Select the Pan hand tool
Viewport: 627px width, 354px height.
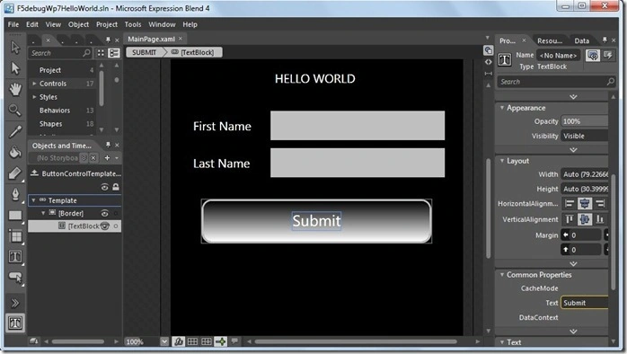click(15, 89)
